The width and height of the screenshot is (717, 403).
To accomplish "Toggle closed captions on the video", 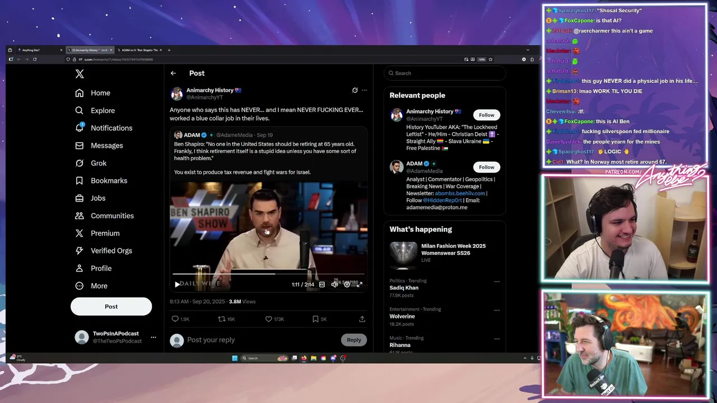I will [x=322, y=284].
